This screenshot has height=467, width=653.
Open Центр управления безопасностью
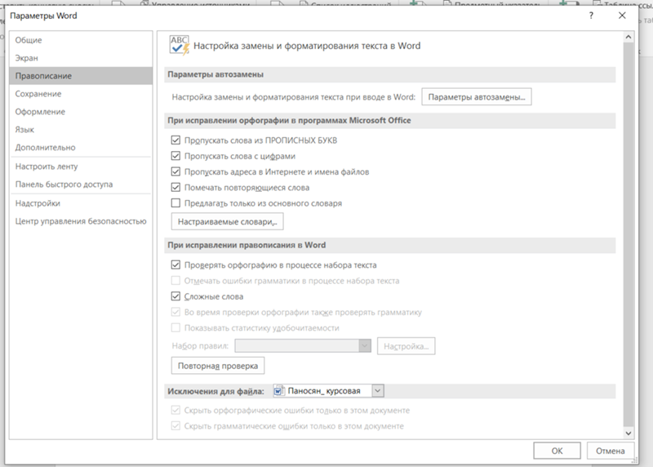point(81,221)
